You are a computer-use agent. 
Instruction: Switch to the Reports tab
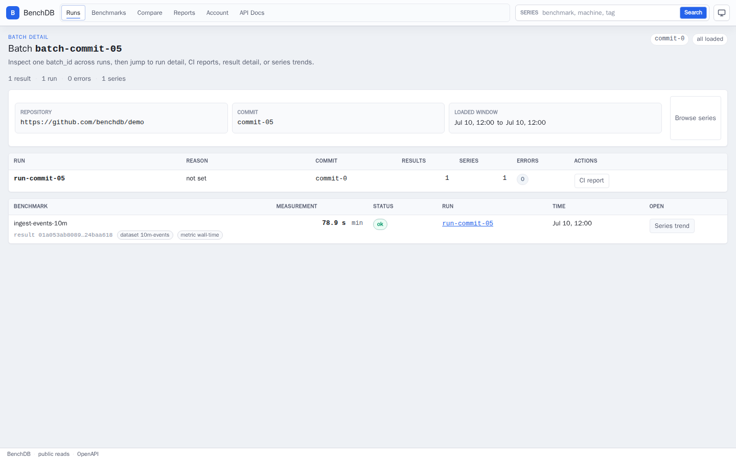pos(185,13)
